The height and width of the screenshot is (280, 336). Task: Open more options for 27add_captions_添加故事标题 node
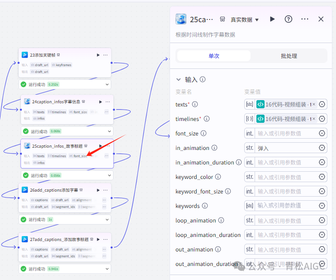[x=105, y=239]
